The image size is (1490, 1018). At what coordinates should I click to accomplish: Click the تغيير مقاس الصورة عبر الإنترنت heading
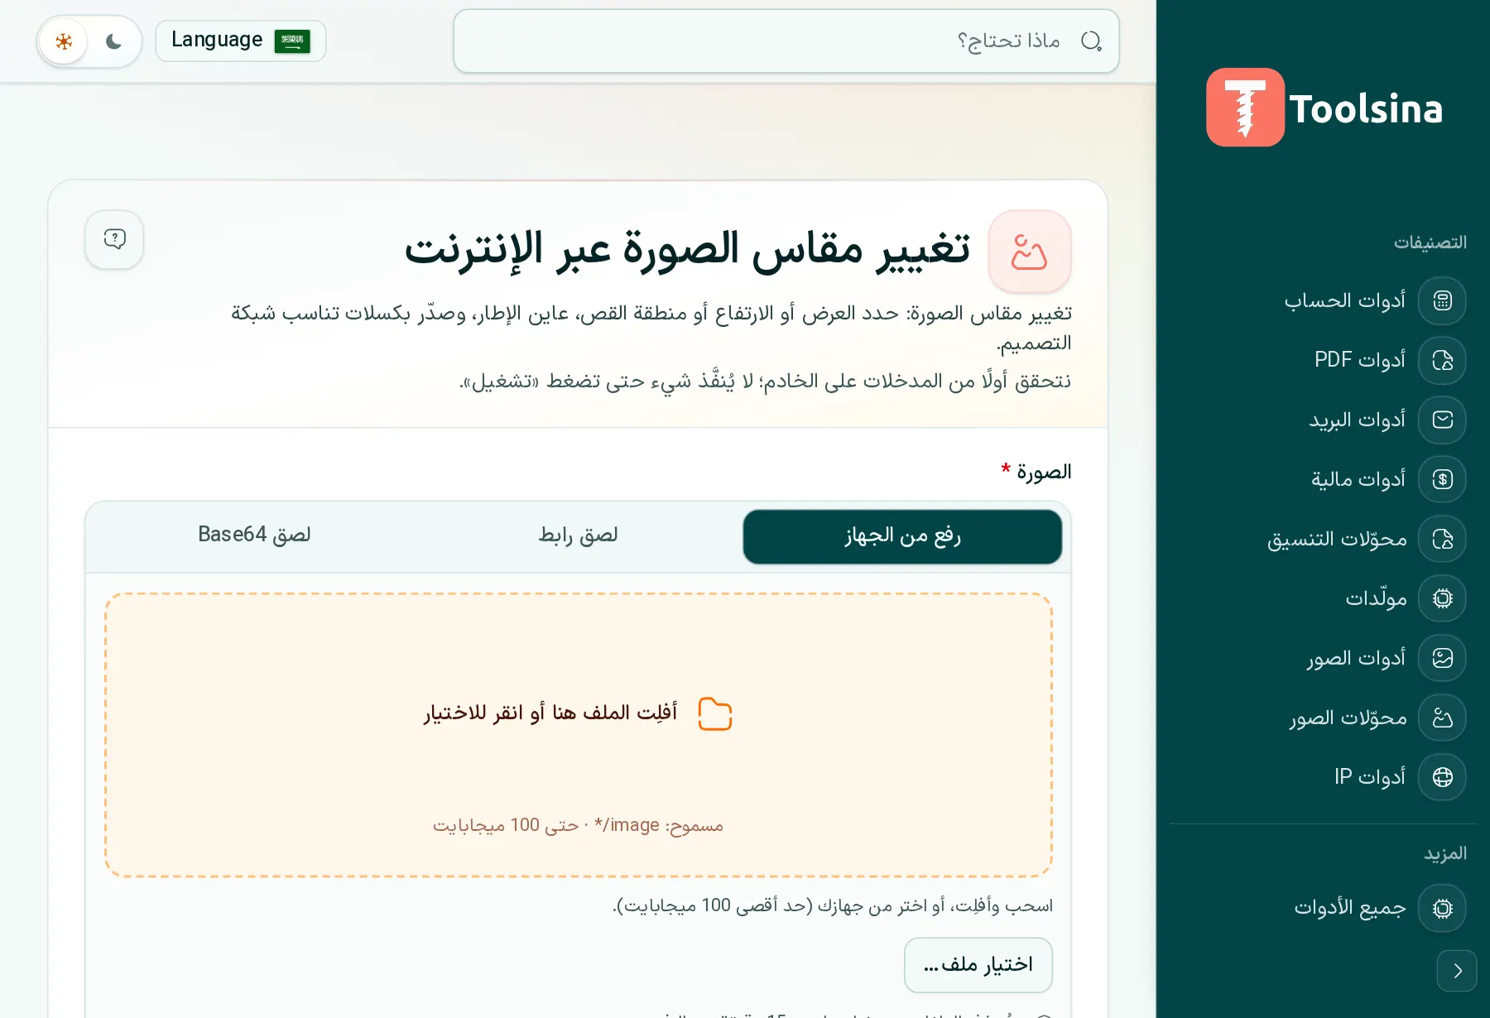tap(687, 249)
